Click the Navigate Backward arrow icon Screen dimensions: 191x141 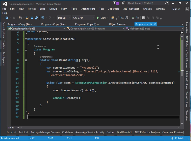(x=7, y=18)
